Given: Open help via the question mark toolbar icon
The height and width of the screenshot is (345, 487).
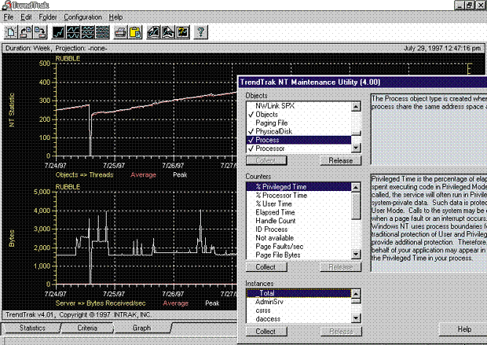Looking at the screenshot, I should pyautogui.click(x=201, y=32).
